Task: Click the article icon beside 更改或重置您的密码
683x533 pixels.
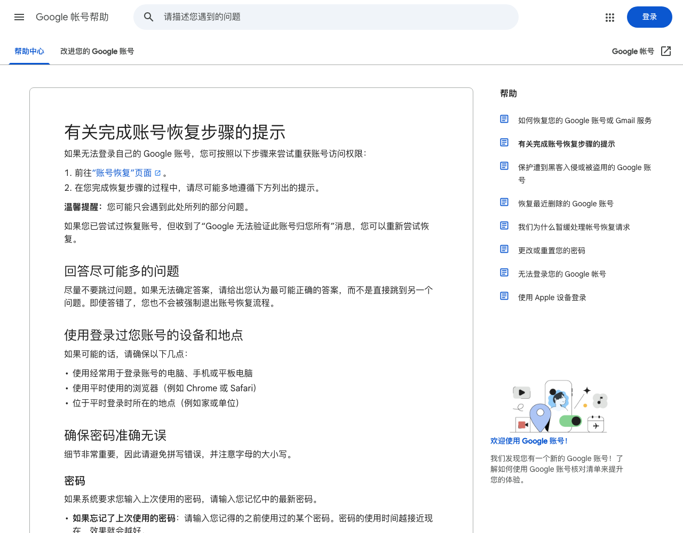Action: [x=504, y=249]
